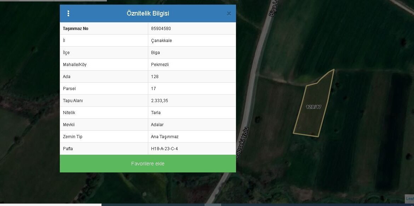Click the Pafta value H18-A-23-C-4

[x=165, y=149]
